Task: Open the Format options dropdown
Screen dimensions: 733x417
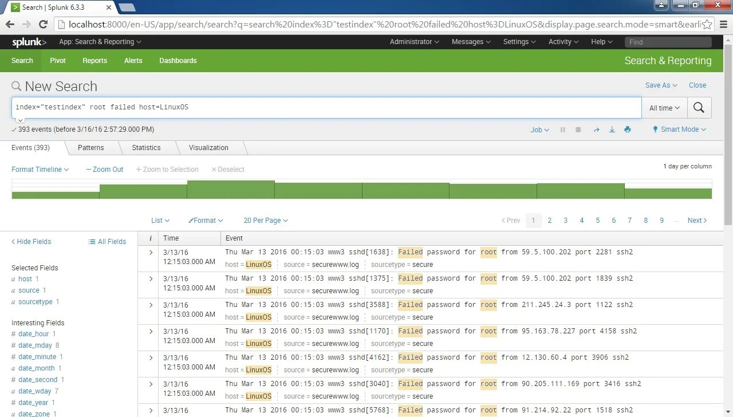Action: 206,221
